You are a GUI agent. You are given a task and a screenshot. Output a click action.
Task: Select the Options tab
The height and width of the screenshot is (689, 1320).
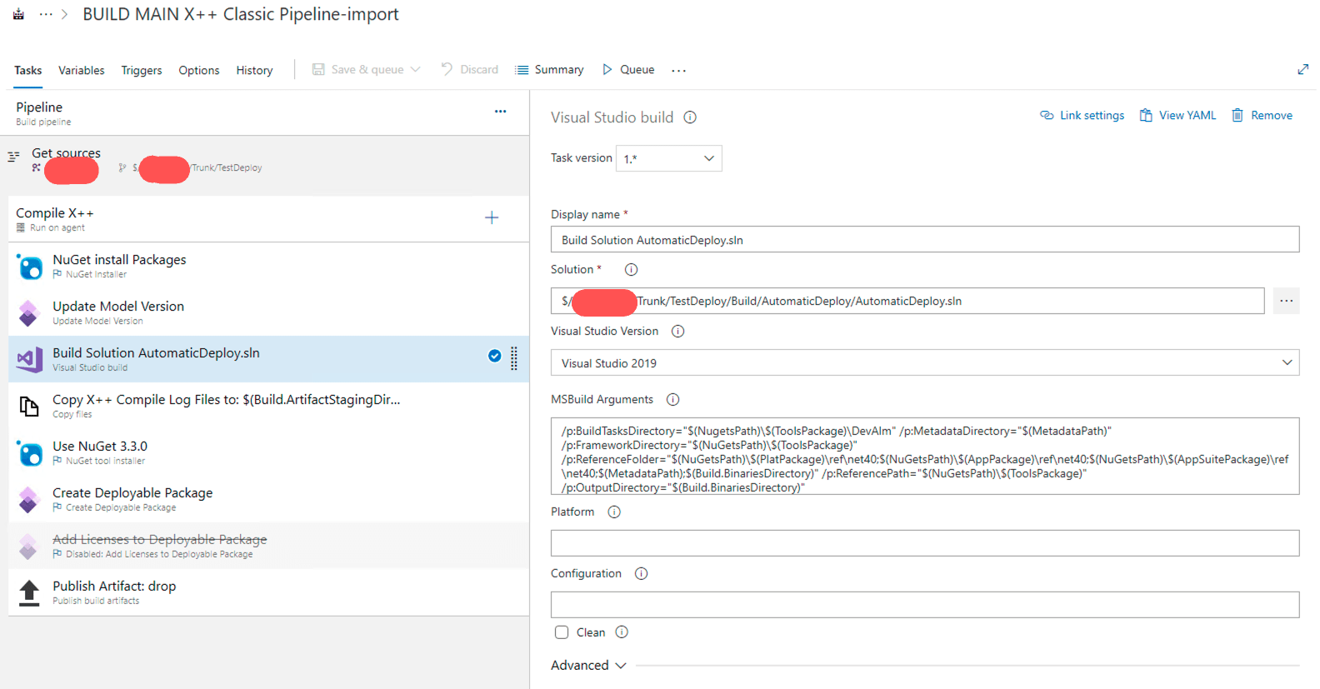click(199, 70)
